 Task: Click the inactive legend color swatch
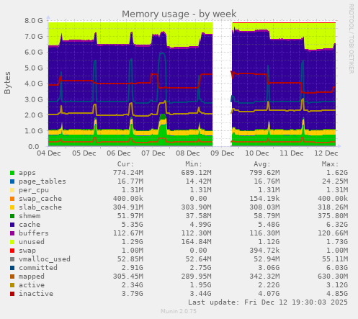point(12,294)
